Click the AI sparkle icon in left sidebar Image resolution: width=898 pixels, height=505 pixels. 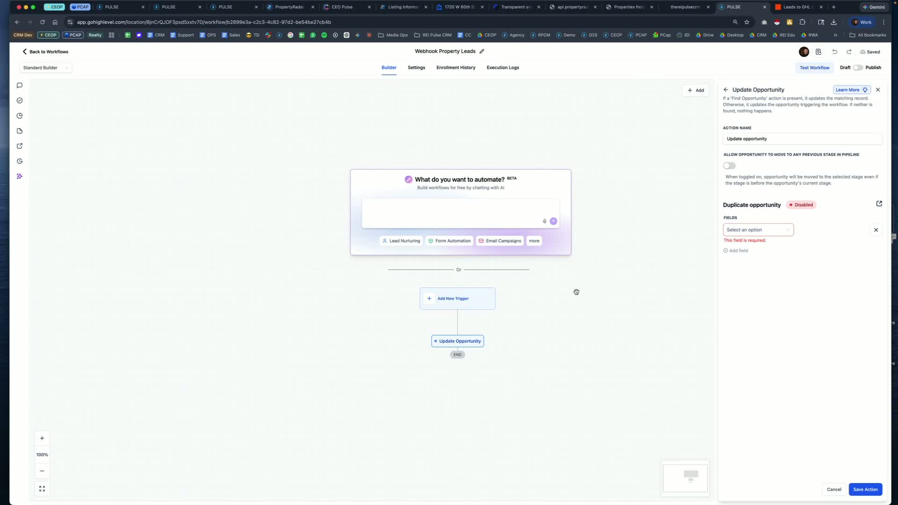coord(20,176)
